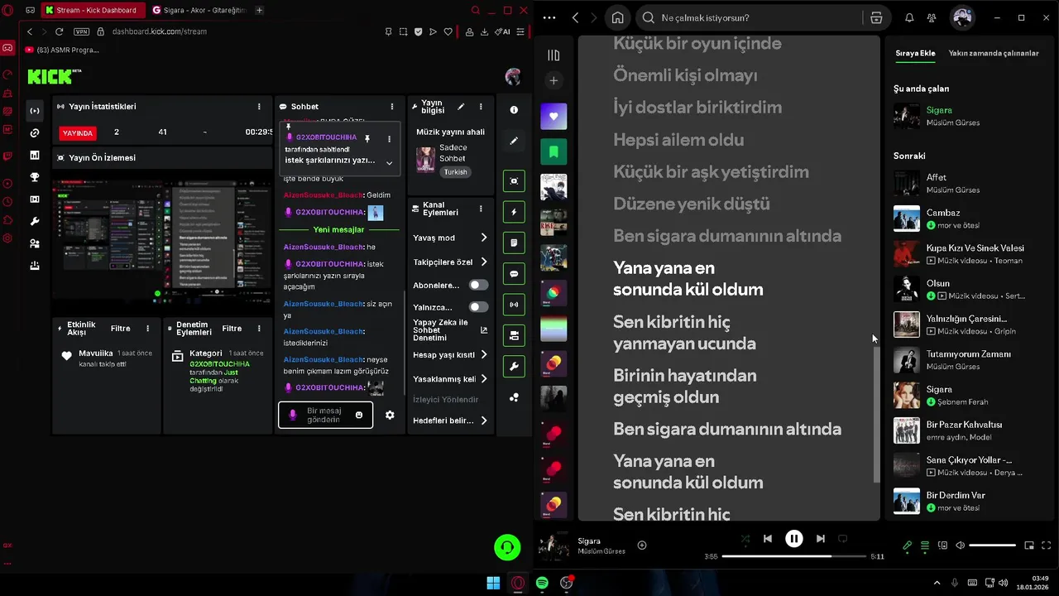Screen dimensions: 1059x596
Task: Click Spotify create playlist plus icon
Action: (x=553, y=80)
